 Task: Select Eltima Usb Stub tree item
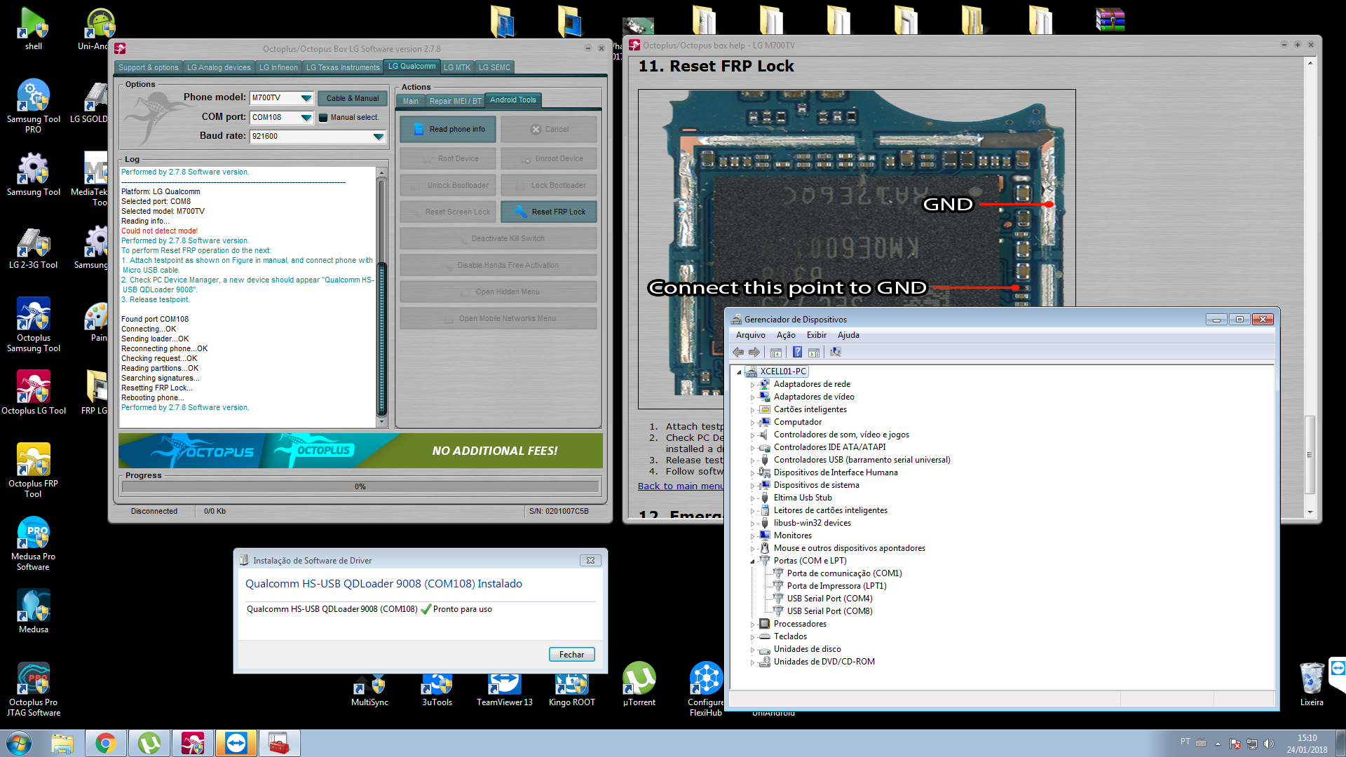pos(803,498)
